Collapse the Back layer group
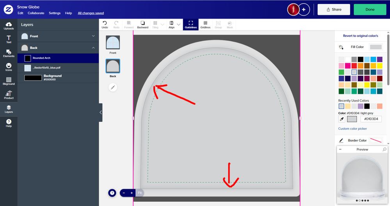 click(93, 48)
